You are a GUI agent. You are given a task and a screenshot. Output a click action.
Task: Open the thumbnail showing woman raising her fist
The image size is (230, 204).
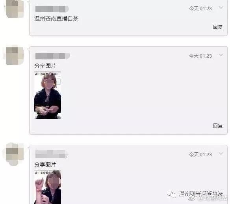click(x=48, y=187)
